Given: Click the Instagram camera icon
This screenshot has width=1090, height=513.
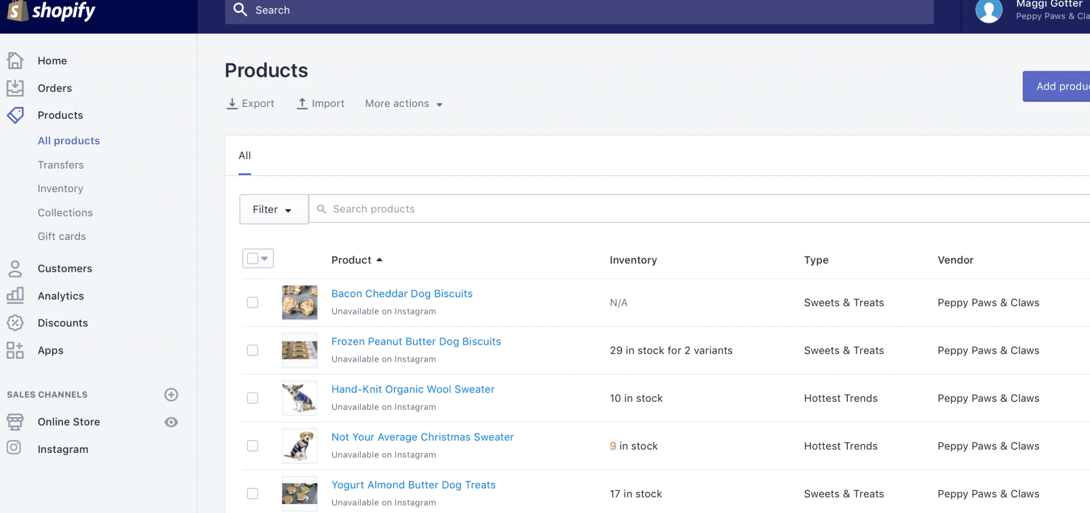Looking at the screenshot, I should pos(14,448).
